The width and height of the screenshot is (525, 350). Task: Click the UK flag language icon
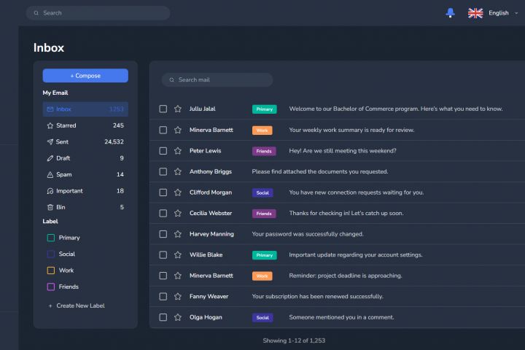[475, 13]
